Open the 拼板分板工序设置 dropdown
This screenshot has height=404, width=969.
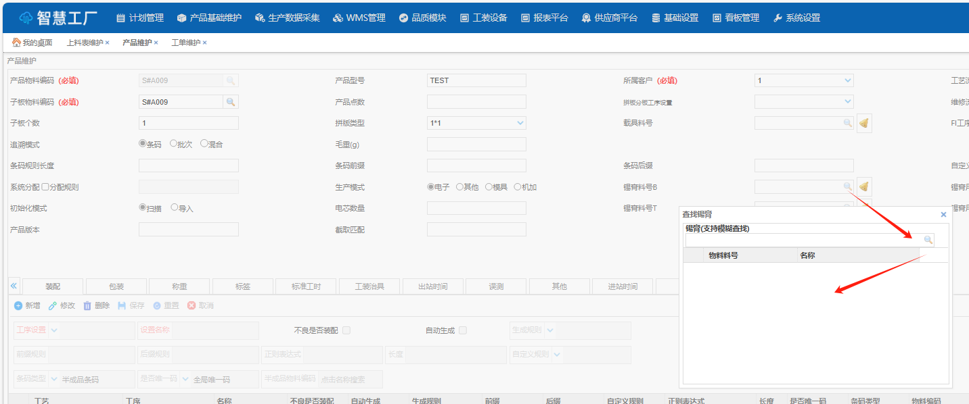point(848,101)
